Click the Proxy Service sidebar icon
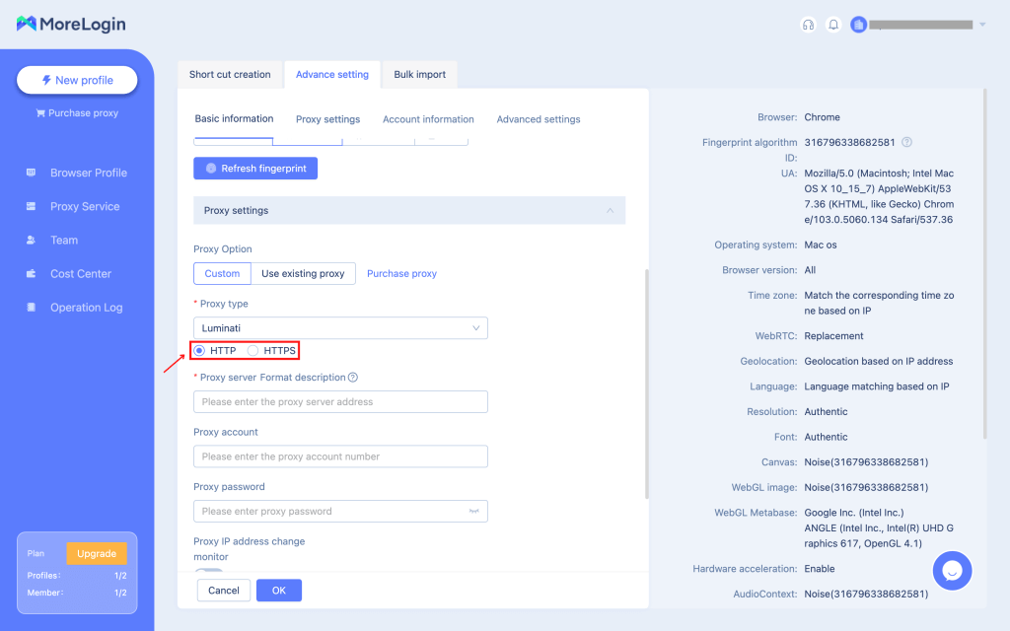 click(31, 206)
